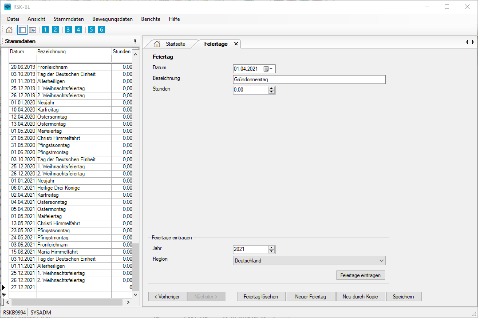The image size is (478, 318).
Task: Increase Jahr with up arrow
Action: point(272,247)
